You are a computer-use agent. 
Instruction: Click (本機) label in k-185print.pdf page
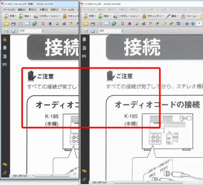coord(131,124)
